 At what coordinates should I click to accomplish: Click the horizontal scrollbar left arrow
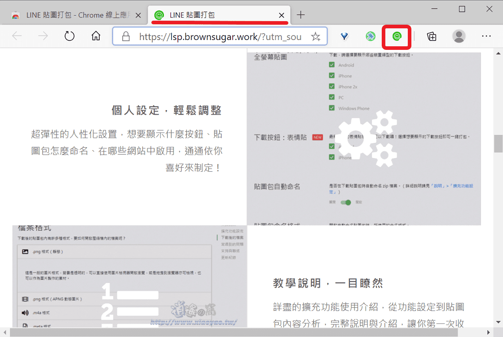coord(4,332)
